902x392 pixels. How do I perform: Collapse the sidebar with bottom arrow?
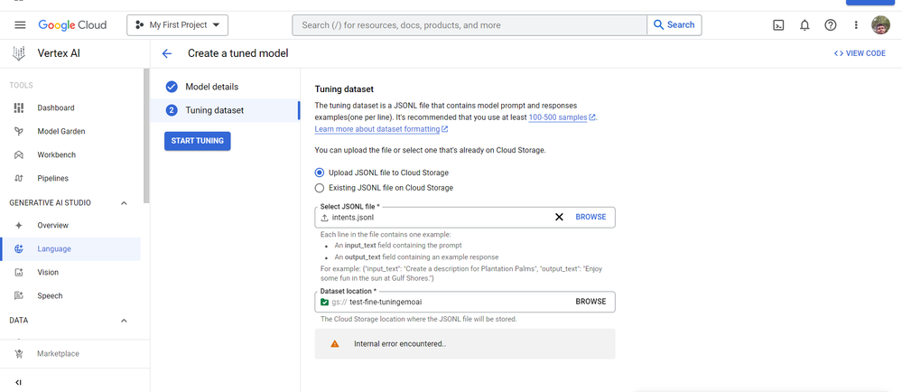[x=18, y=382]
